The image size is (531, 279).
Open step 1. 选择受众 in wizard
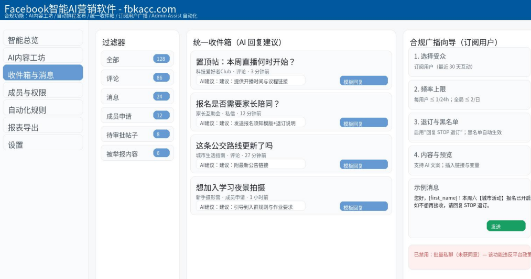[x=469, y=62]
